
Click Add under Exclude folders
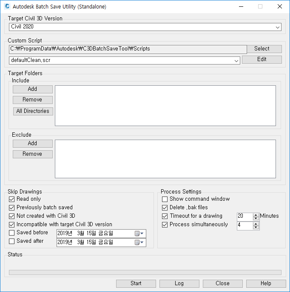pos(33,143)
